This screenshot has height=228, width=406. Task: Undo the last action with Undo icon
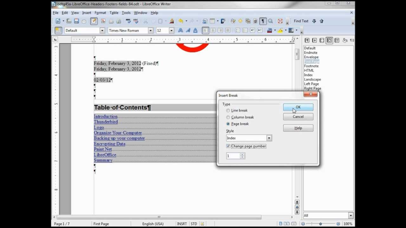pyautogui.click(x=180, y=21)
